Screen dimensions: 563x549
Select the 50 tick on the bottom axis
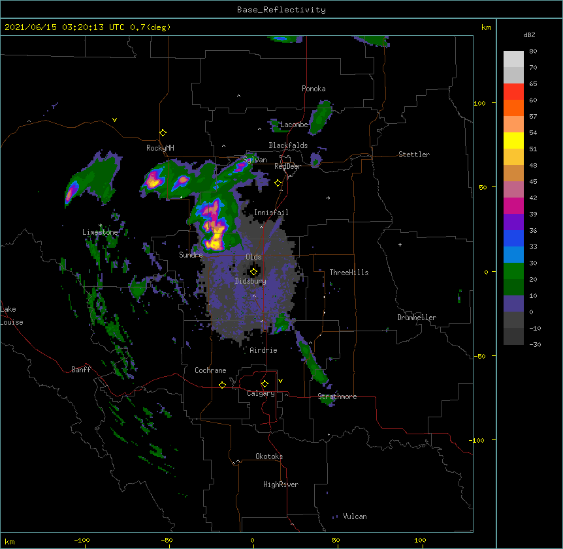click(x=336, y=540)
